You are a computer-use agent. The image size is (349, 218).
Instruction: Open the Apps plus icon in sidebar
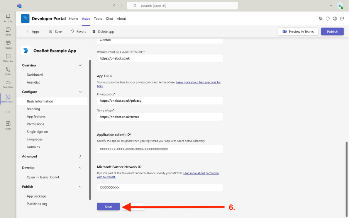[x=8, y=126]
